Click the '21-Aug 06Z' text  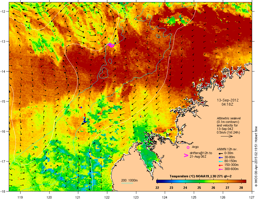coord(198,156)
